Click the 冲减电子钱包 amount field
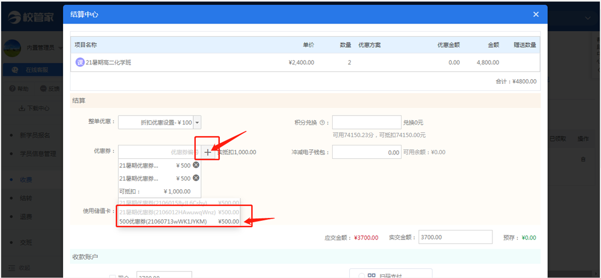601x278 pixels. pos(367,152)
